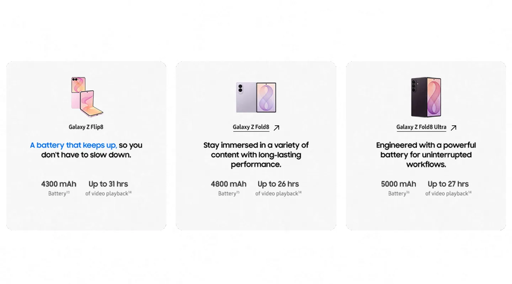The width and height of the screenshot is (512, 284).
Task: Open the Galaxy Z Fold8 Ultra link
Action: (421, 127)
